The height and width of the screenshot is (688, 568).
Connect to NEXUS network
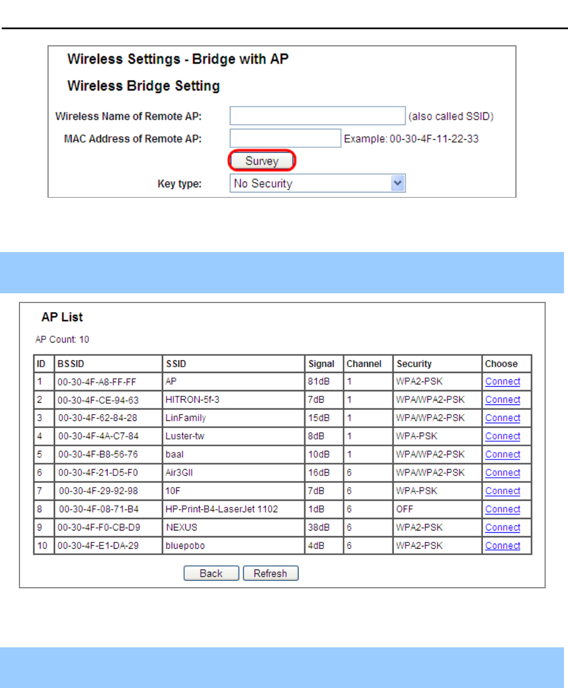click(x=503, y=528)
